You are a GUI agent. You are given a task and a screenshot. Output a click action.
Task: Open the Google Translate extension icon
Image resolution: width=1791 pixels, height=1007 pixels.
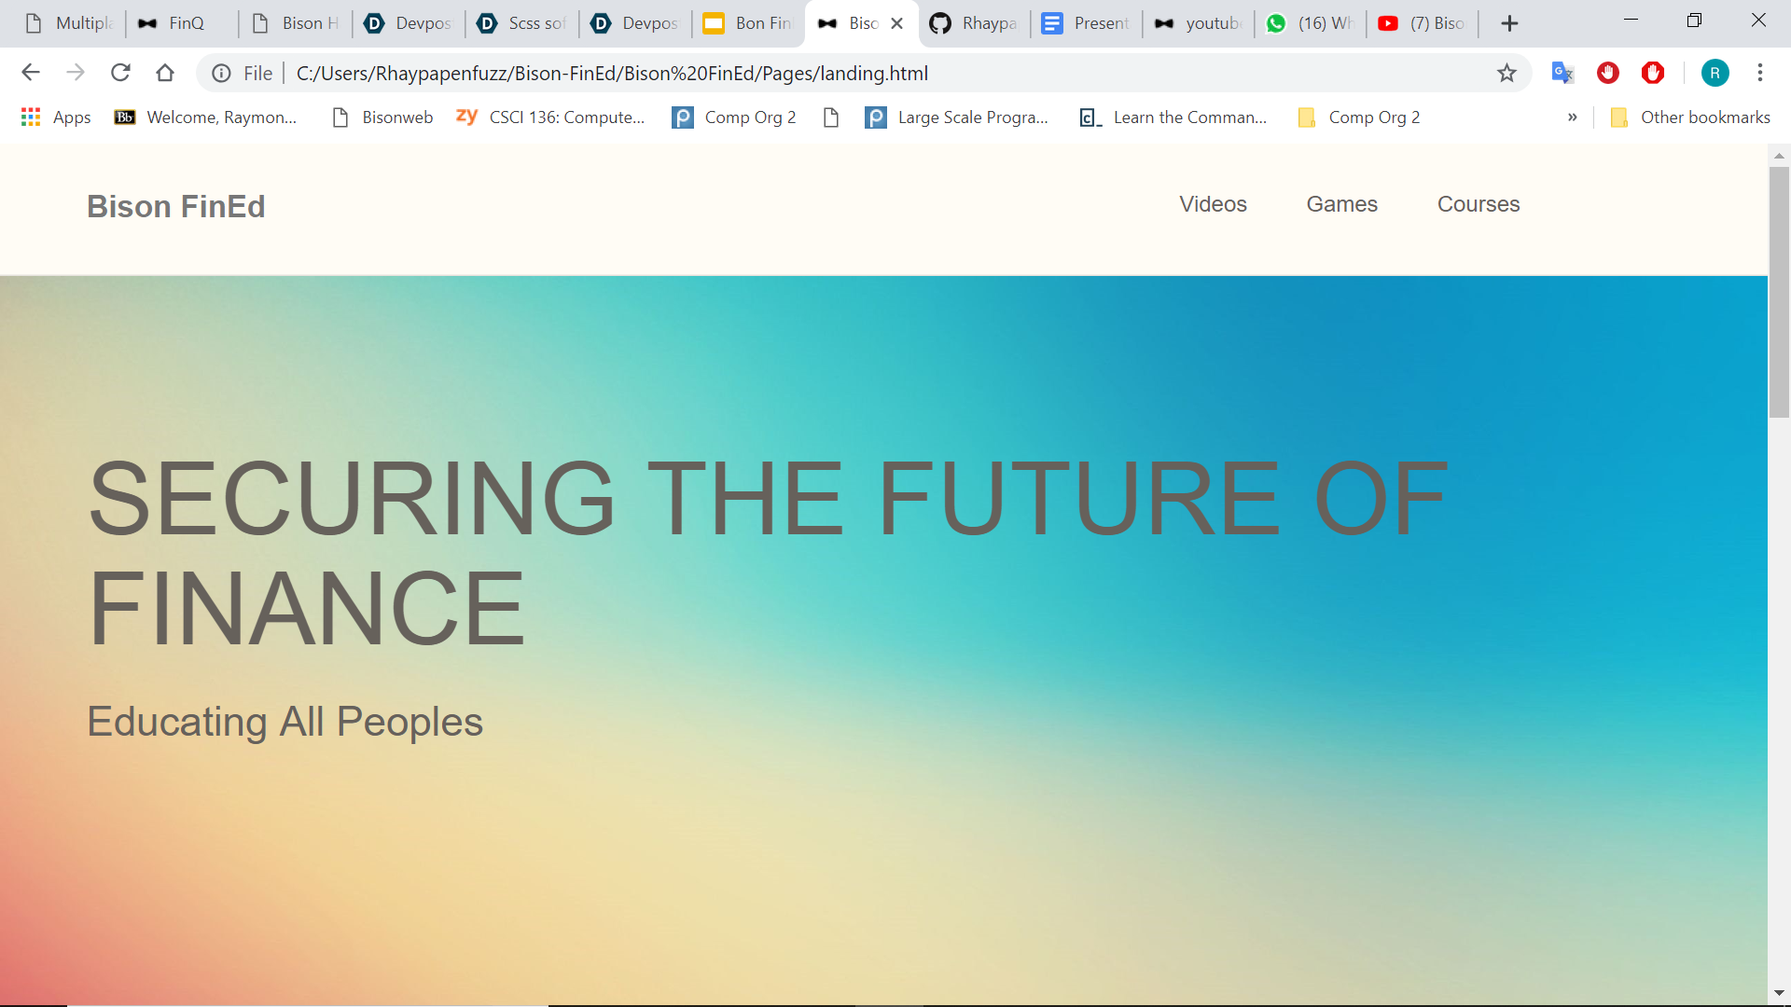[x=1562, y=73]
